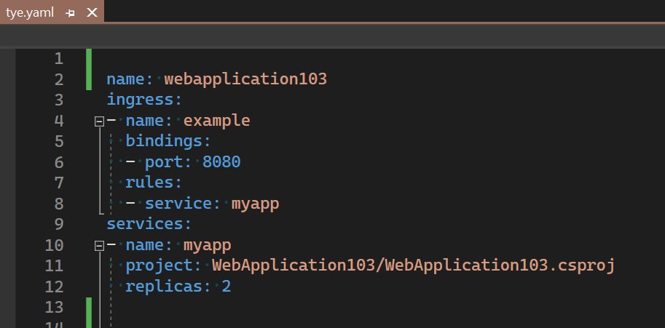Click line number 13 in the gutter
The width and height of the screenshot is (665, 328).
pos(54,307)
